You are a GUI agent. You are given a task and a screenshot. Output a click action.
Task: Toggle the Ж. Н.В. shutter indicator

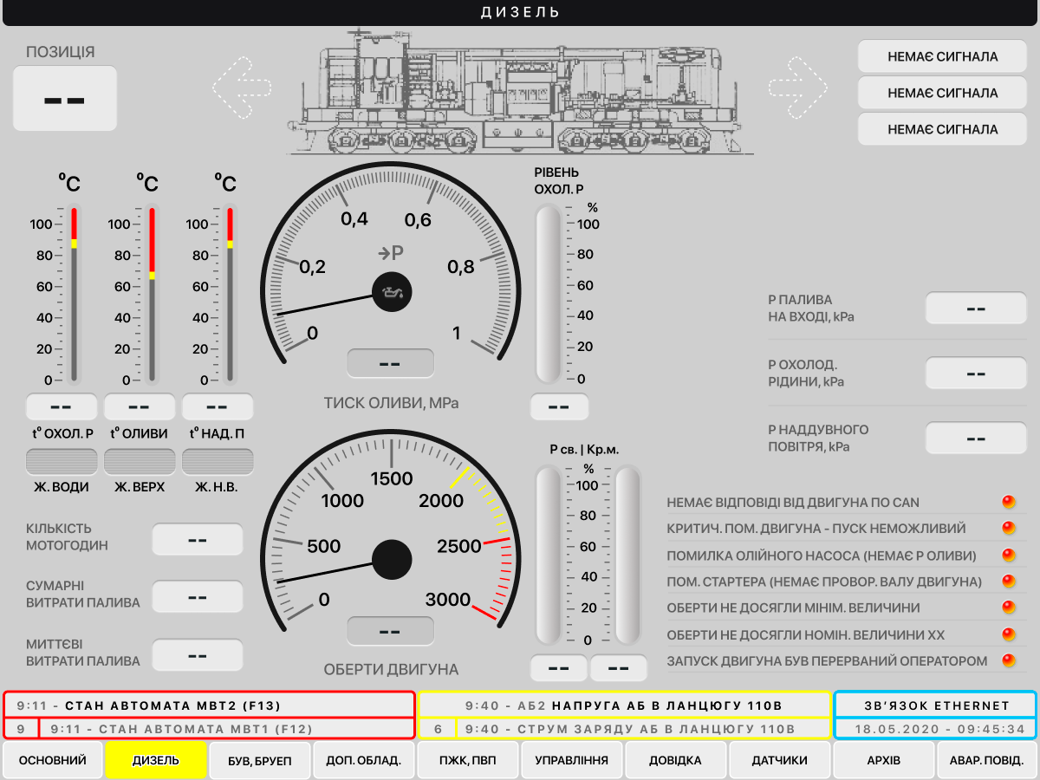pos(217,462)
